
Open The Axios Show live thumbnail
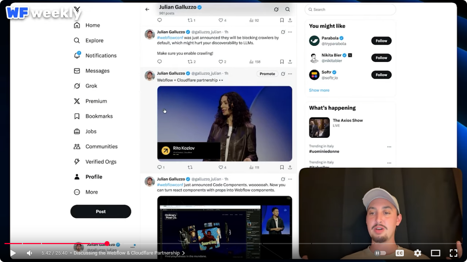tap(319, 127)
